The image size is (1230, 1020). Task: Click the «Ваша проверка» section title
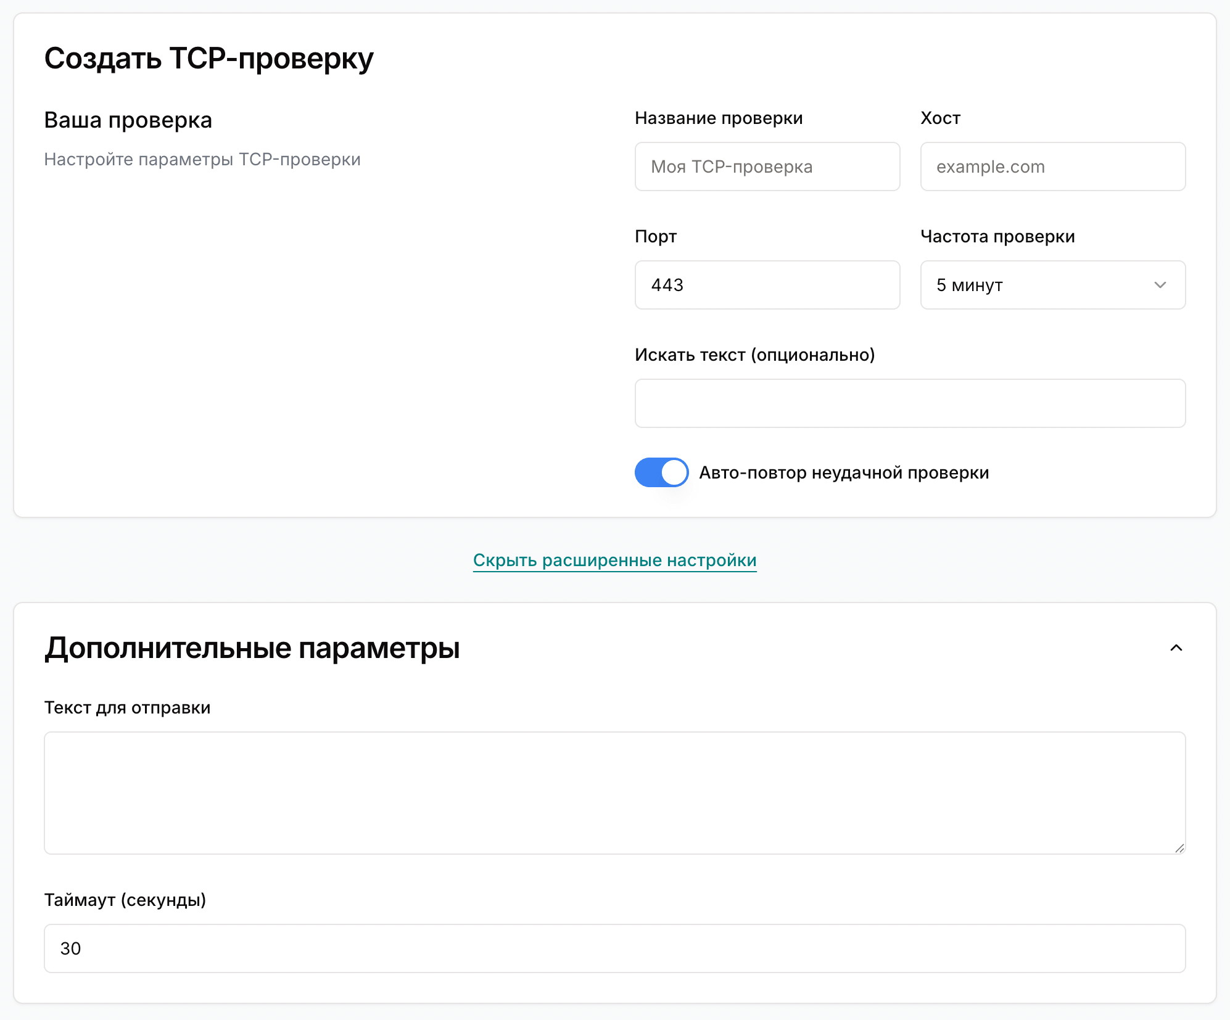coord(128,120)
